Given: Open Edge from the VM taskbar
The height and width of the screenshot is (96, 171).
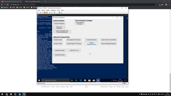Looking at the screenshot, I should pyautogui.click(x=81, y=81).
